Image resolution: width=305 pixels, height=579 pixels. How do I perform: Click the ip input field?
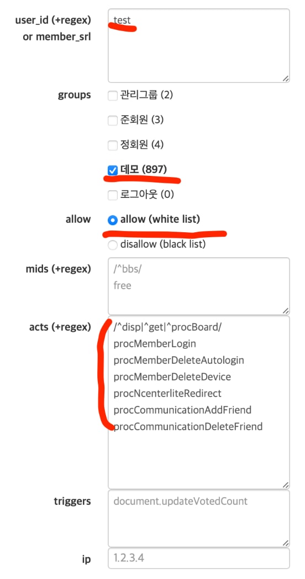tap(199, 559)
